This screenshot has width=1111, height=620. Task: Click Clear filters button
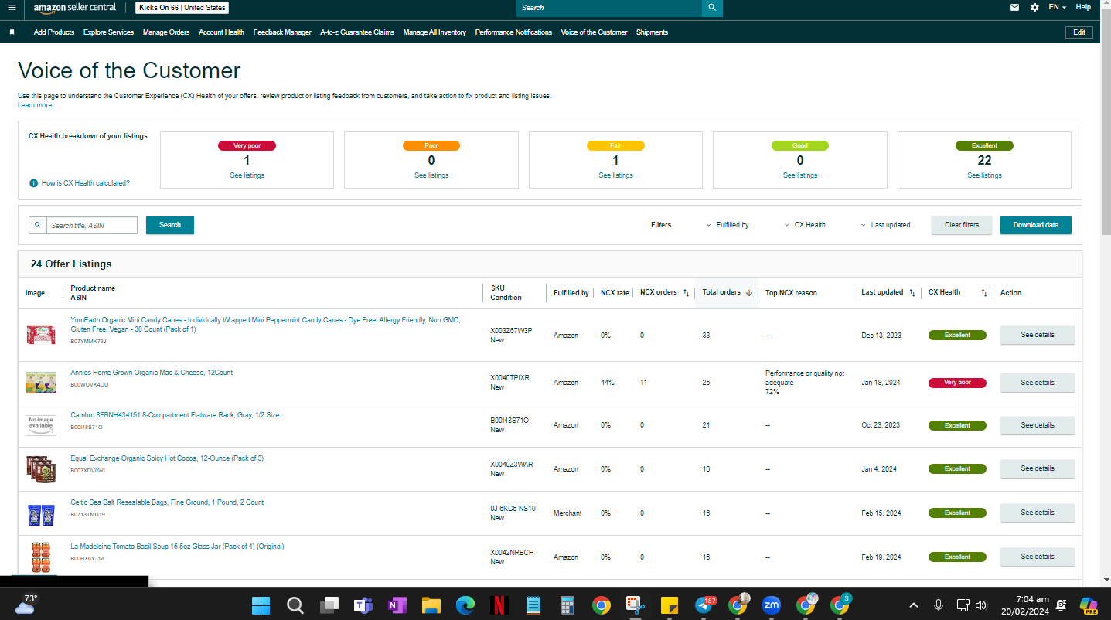[x=962, y=225]
